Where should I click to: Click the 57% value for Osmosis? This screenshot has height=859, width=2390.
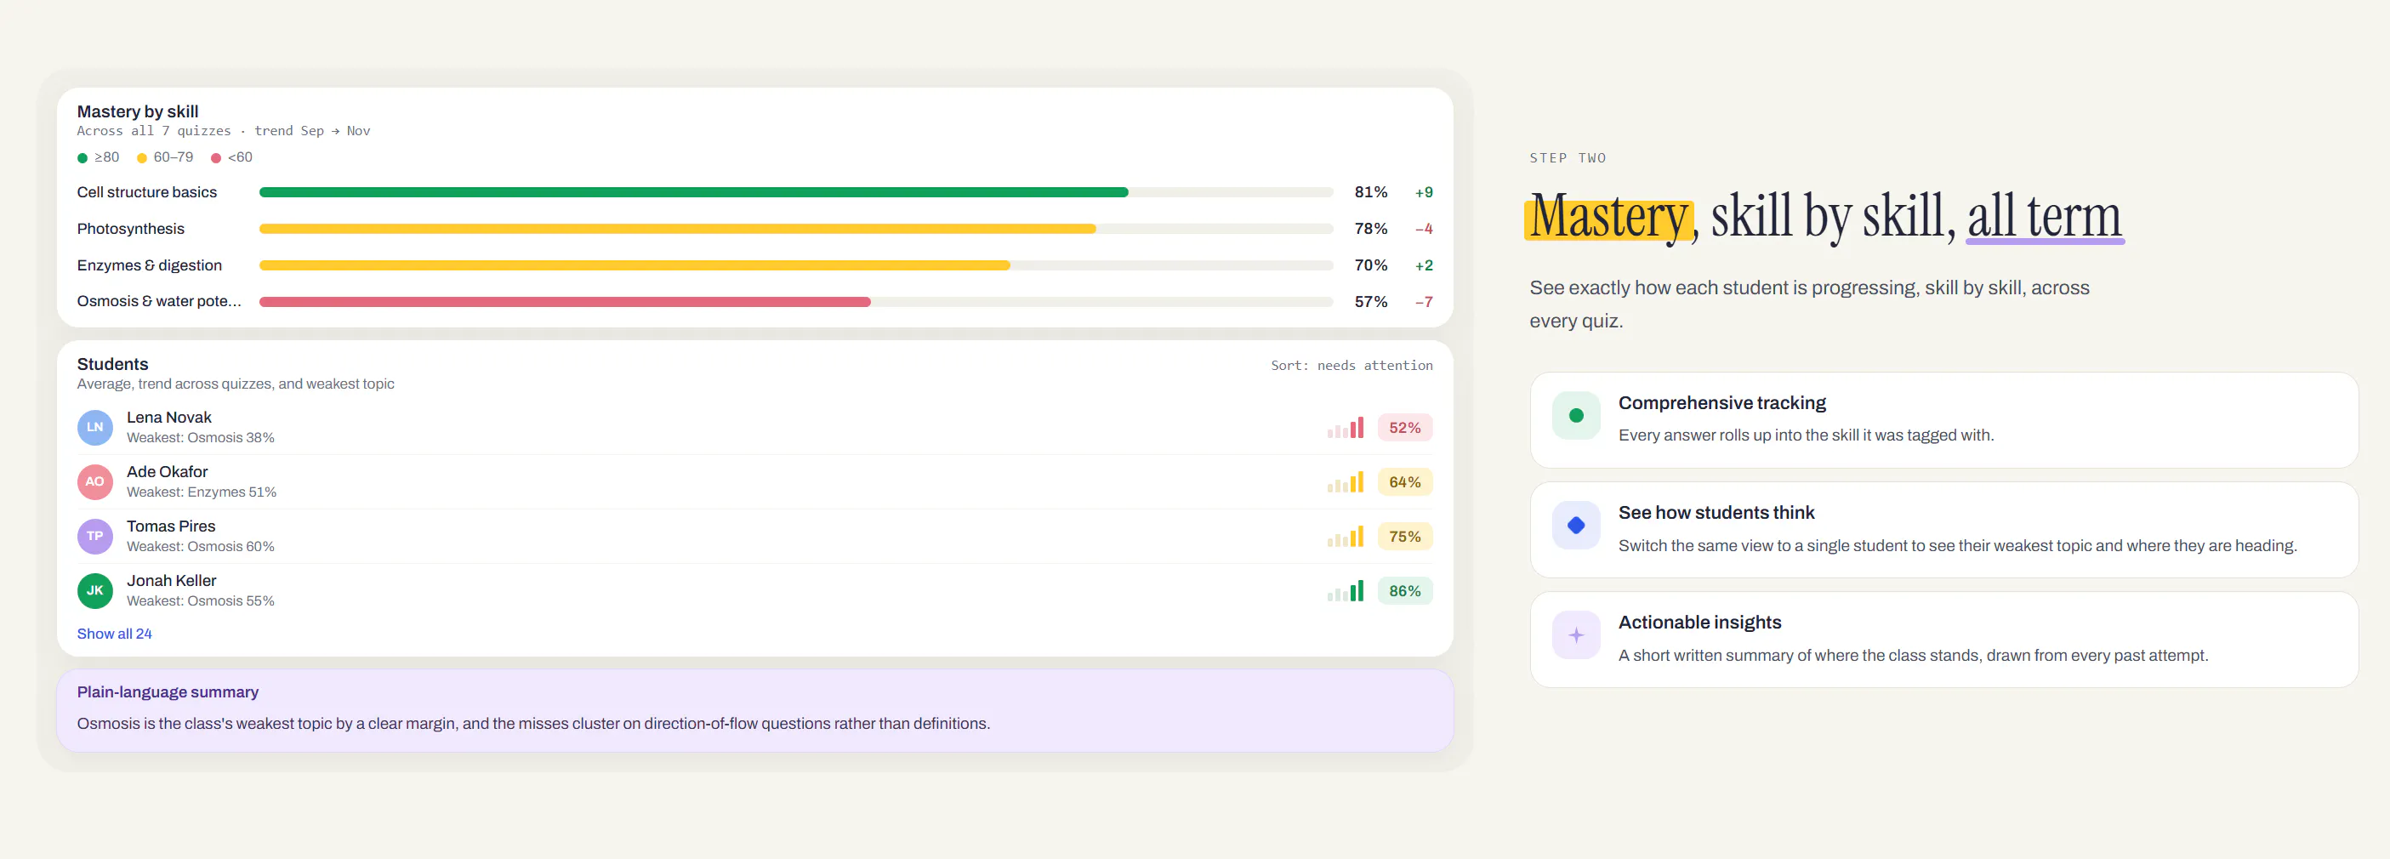1370,301
